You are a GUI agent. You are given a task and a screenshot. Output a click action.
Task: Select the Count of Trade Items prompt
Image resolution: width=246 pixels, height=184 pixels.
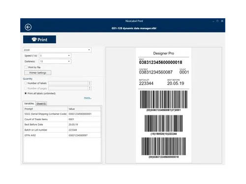(x=46, y=119)
